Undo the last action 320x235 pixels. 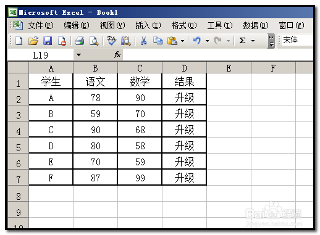pos(197,41)
